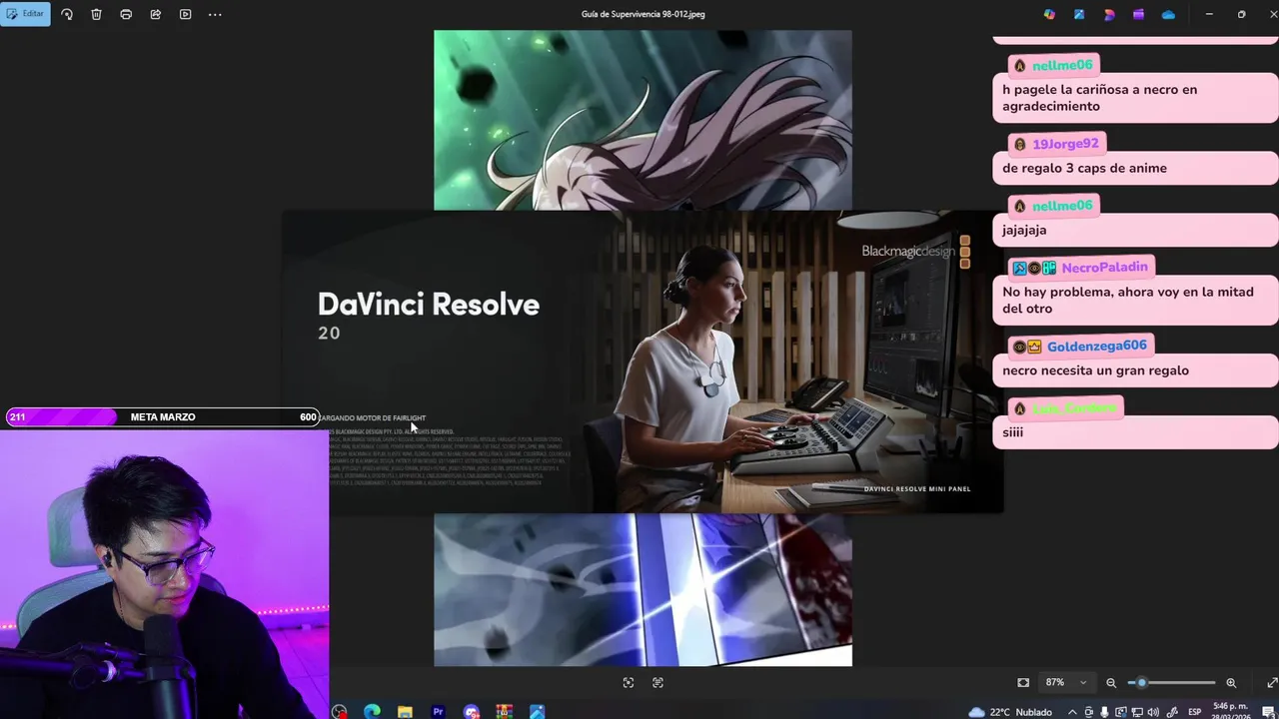
Task: Click username NecroPaladin in chat
Action: (x=1104, y=268)
